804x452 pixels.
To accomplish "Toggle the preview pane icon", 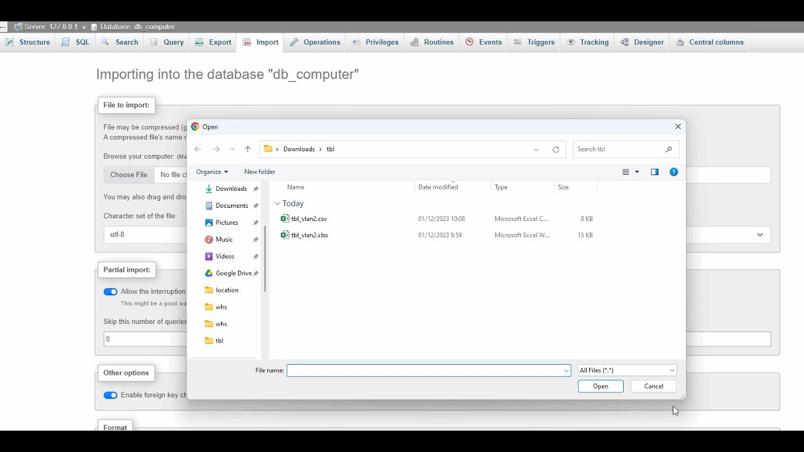I will 655,172.
